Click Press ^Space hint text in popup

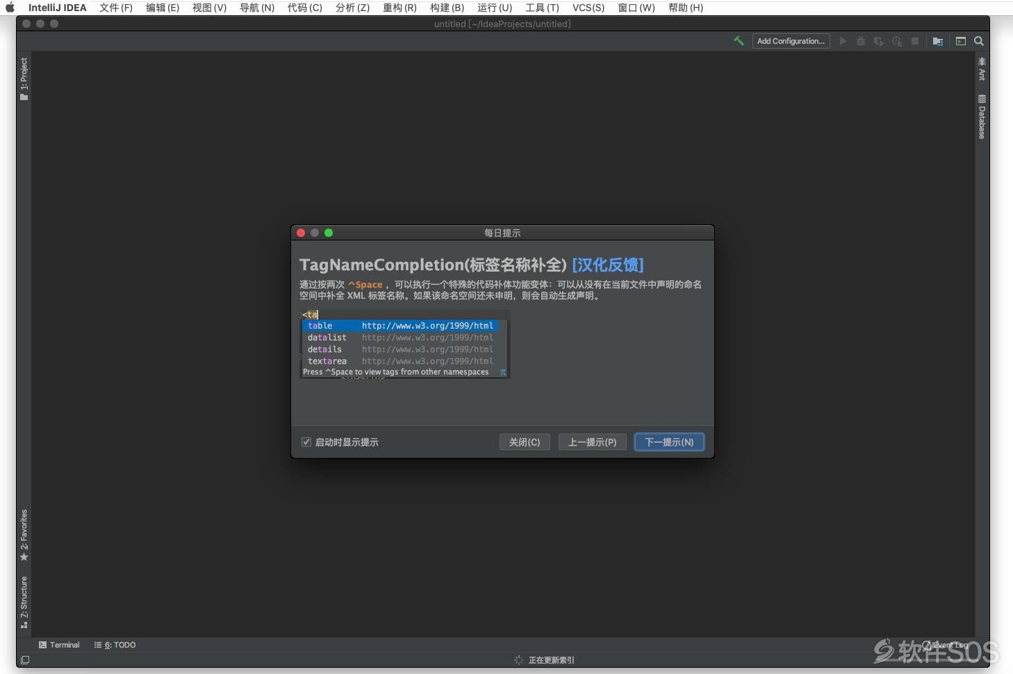[x=396, y=372]
